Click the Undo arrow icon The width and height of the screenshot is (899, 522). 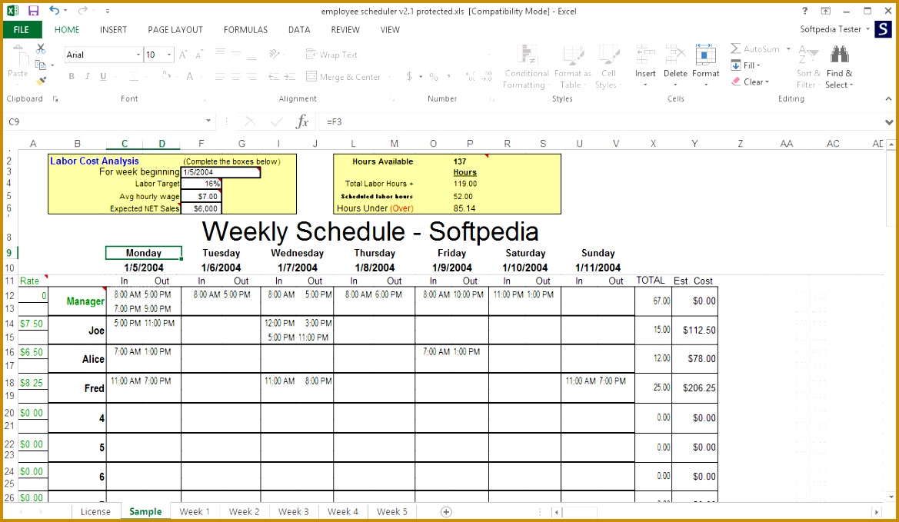[x=54, y=10]
